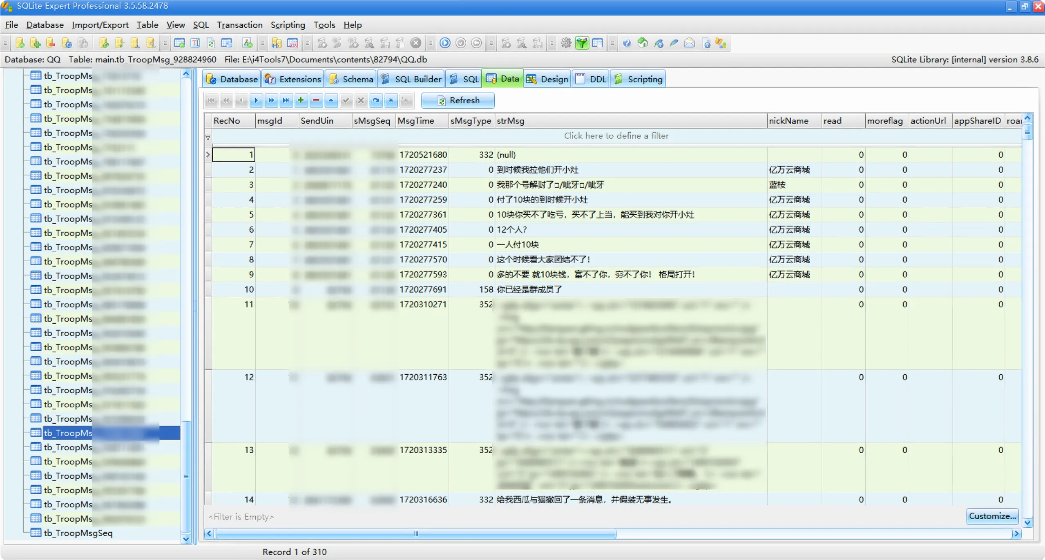Go to the last record in navigator
This screenshot has width=1045, height=560.
(286, 100)
